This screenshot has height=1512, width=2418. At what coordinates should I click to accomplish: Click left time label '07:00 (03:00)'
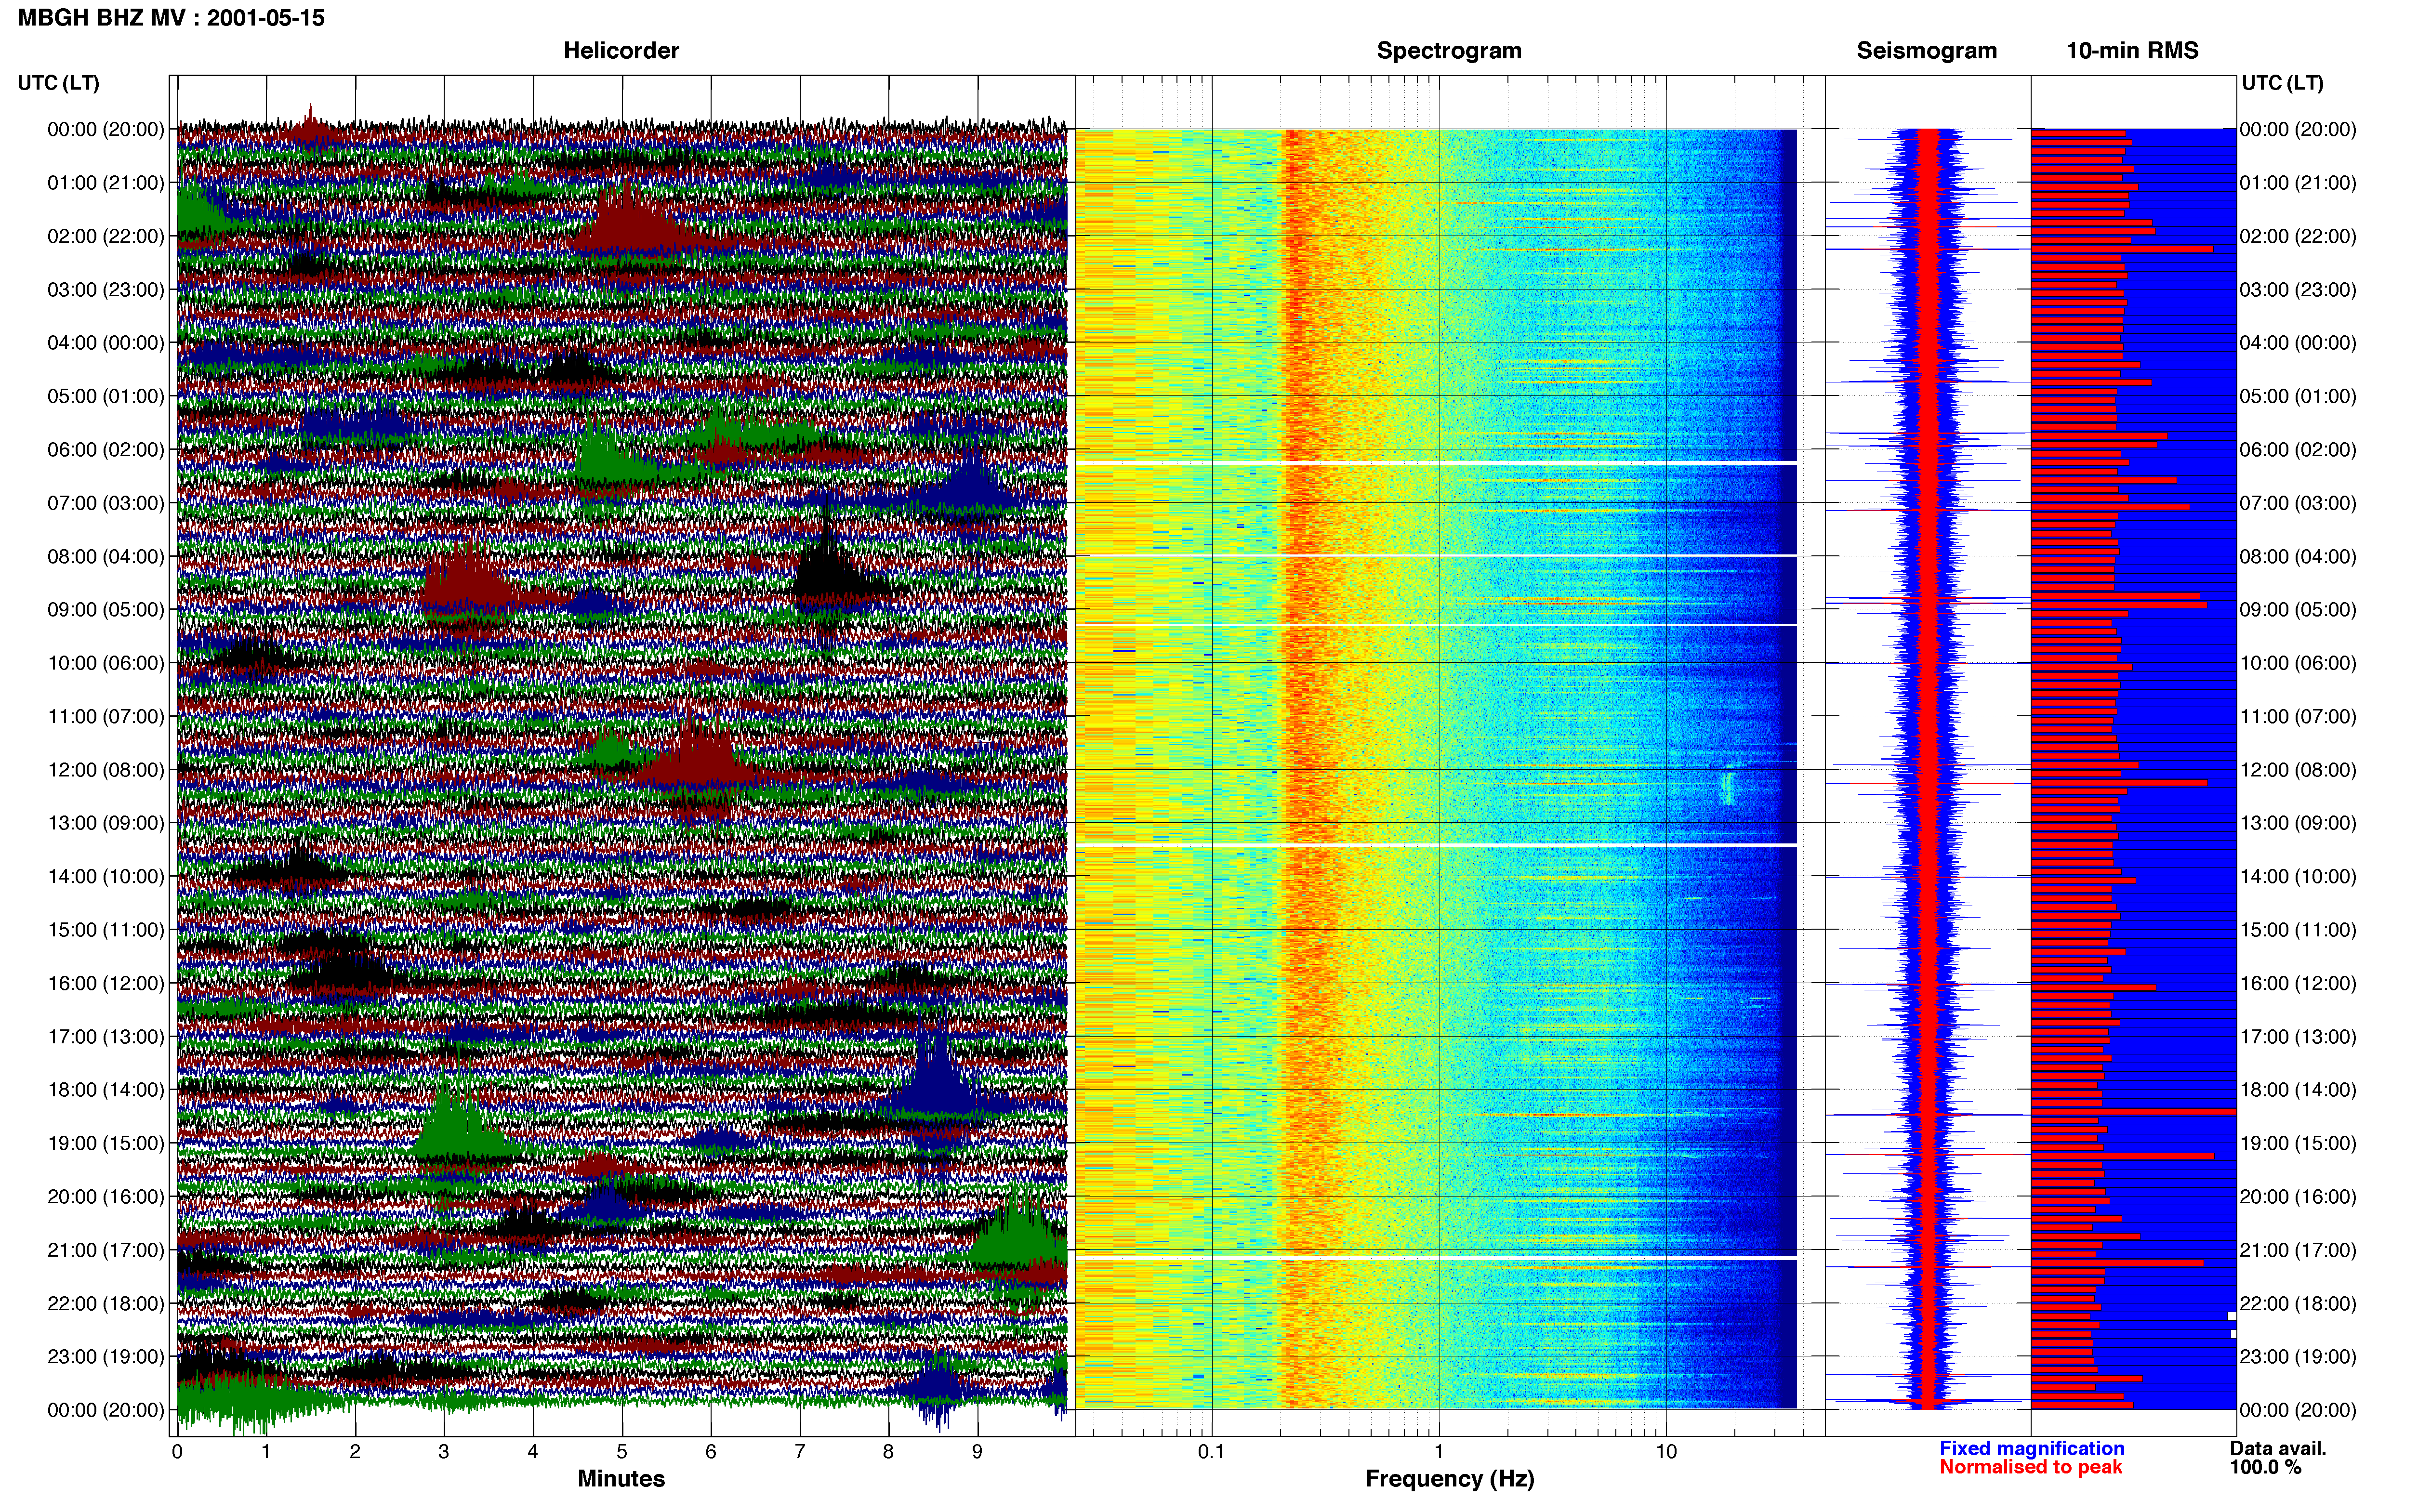click(x=106, y=503)
